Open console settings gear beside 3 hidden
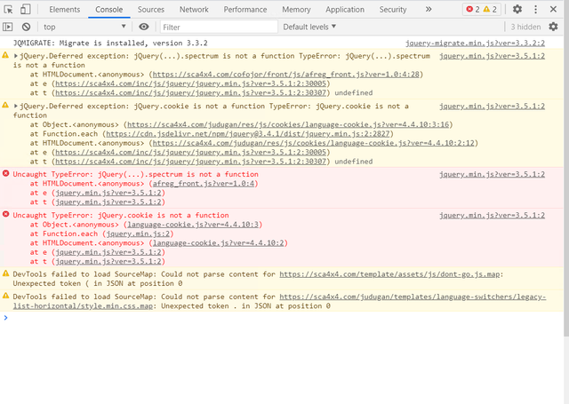This screenshot has height=404, width=569. click(x=553, y=27)
